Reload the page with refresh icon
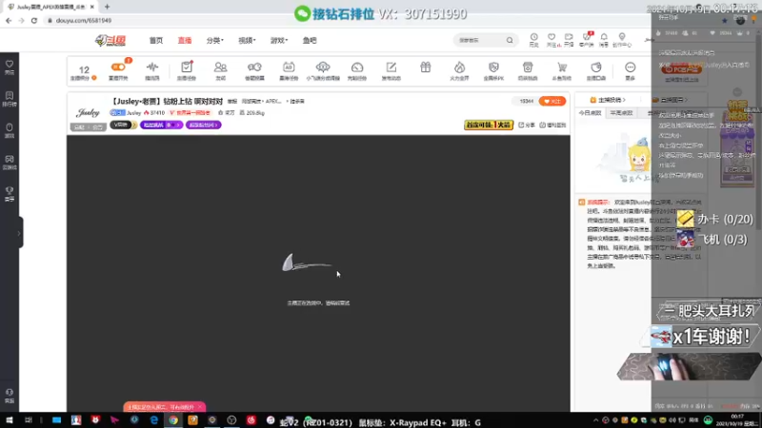This screenshot has width=762, height=428. coord(34,20)
